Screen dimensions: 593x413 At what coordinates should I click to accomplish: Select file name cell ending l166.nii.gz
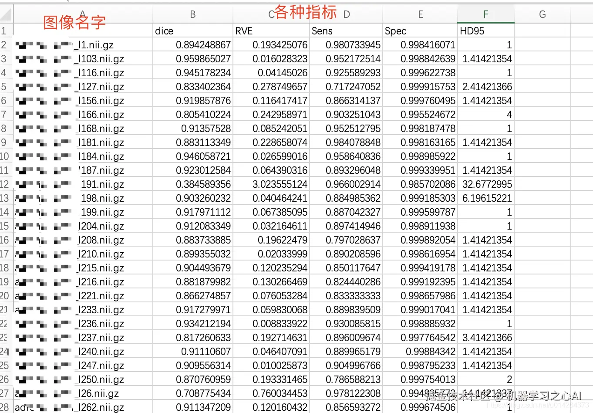(x=83, y=115)
